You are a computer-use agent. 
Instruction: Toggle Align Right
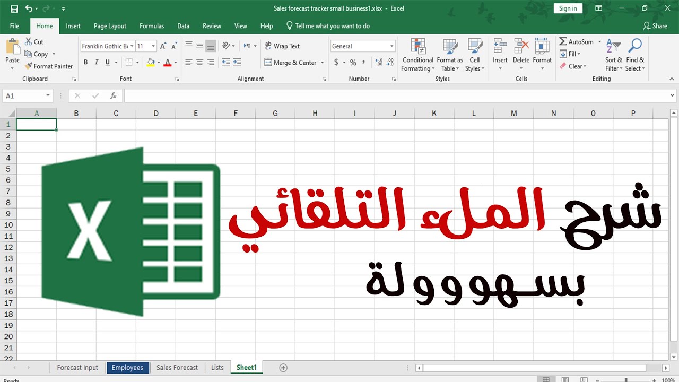pyautogui.click(x=211, y=62)
